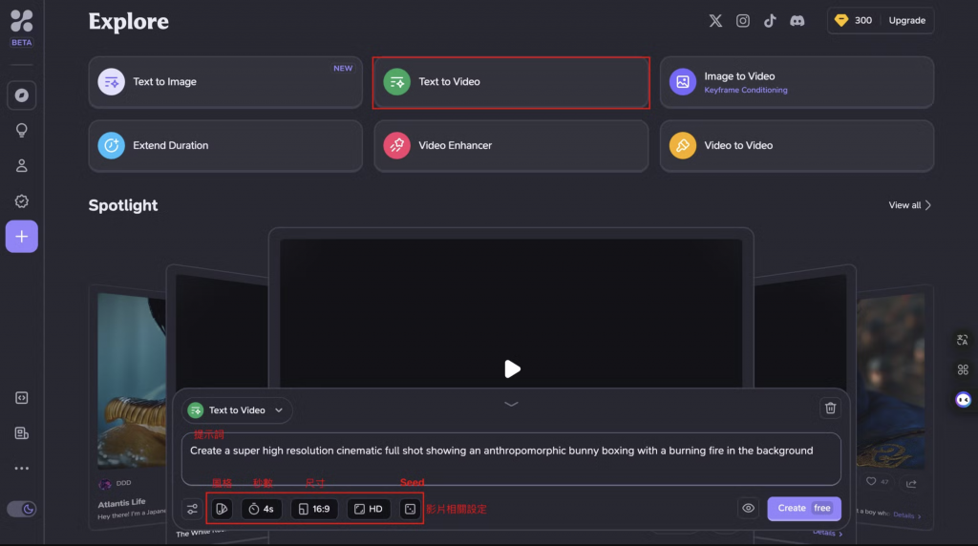Select the Extend Duration card
This screenshot has width=978, height=546.
225,146
